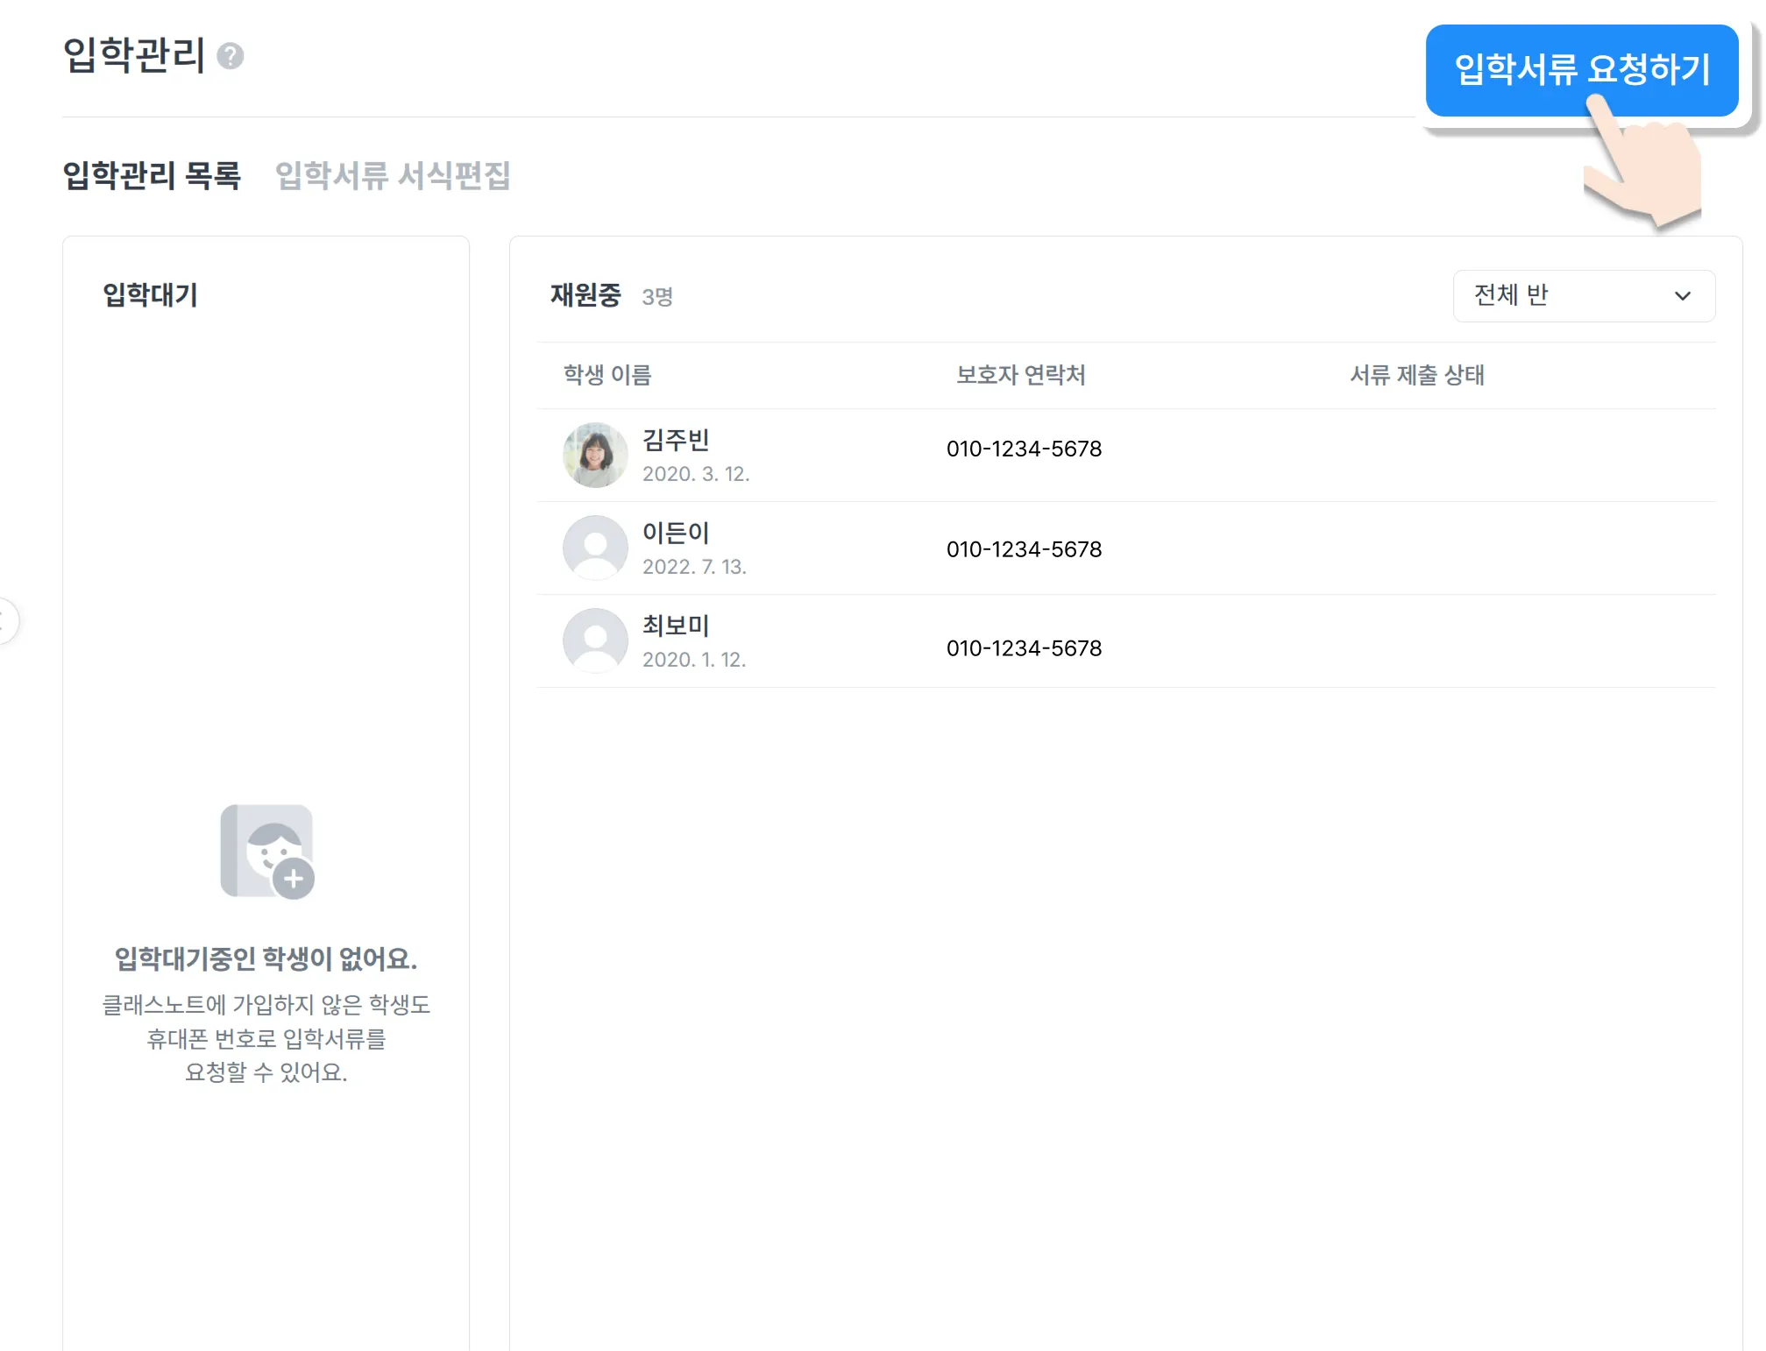Image resolution: width=1766 pixels, height=1351 pixels.
Task: Click the 입학서류 요청하기 button
Action: click(1580, 69)
